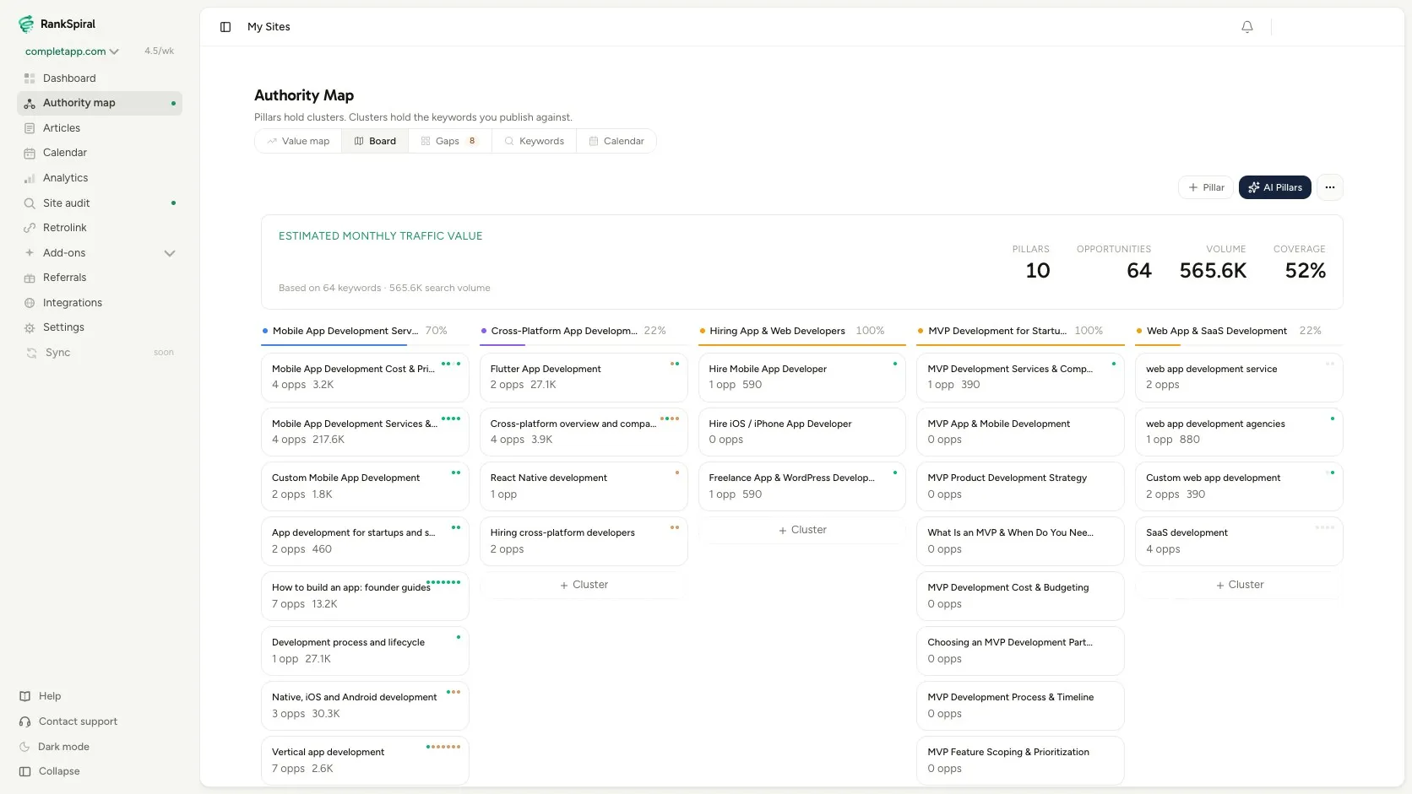Click the AI Pillars button
1412x794 pixels.
tap(1275, 187)
